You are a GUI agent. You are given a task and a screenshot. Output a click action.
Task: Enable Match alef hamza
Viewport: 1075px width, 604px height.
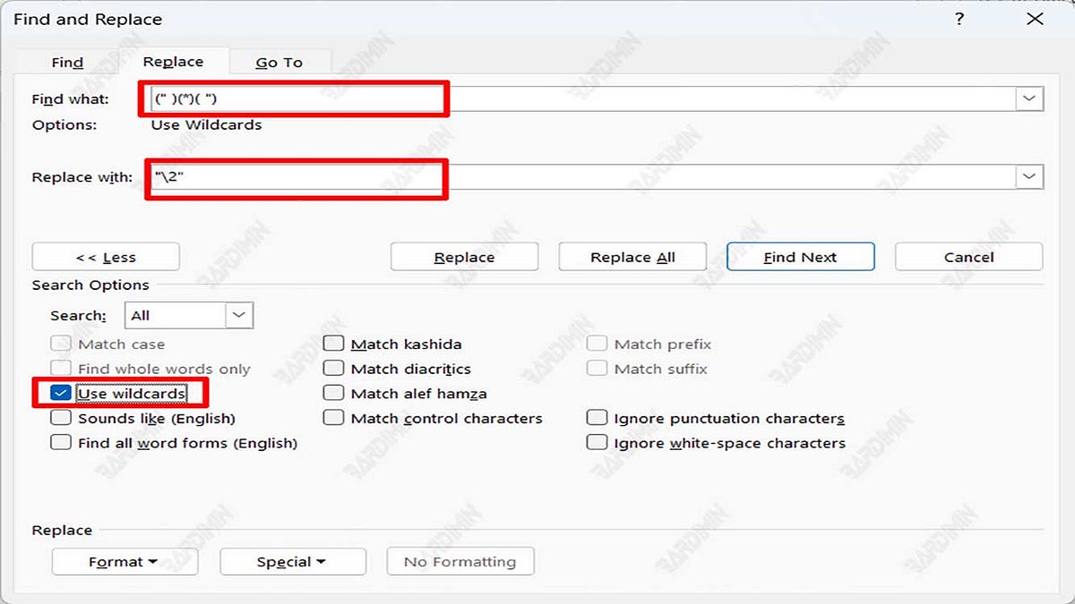[x=332, y=393]
